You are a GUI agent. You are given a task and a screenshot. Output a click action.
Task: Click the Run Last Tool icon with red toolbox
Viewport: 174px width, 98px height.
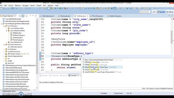[65, 8]
